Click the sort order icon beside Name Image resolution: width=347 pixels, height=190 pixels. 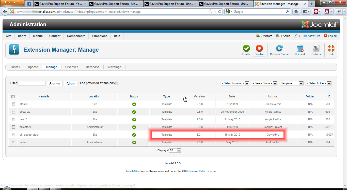(49, 97)
